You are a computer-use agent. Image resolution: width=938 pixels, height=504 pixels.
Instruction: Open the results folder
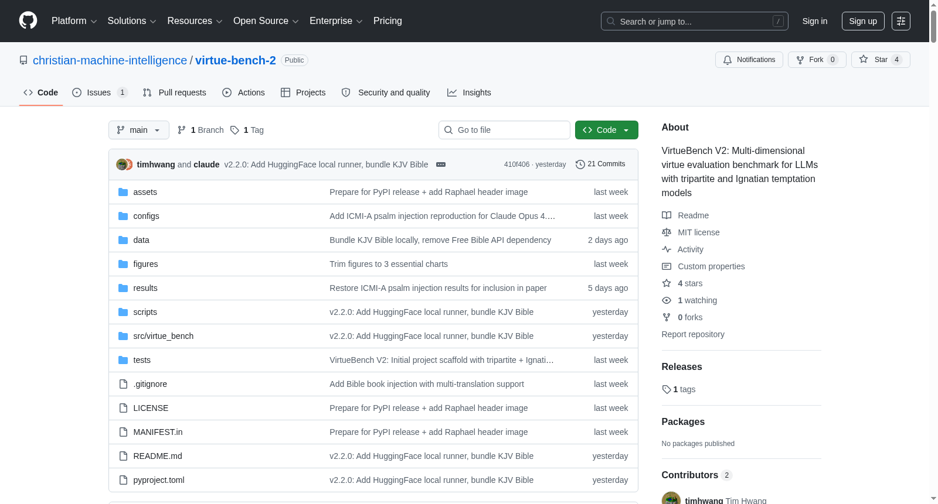tap(145, 288)
